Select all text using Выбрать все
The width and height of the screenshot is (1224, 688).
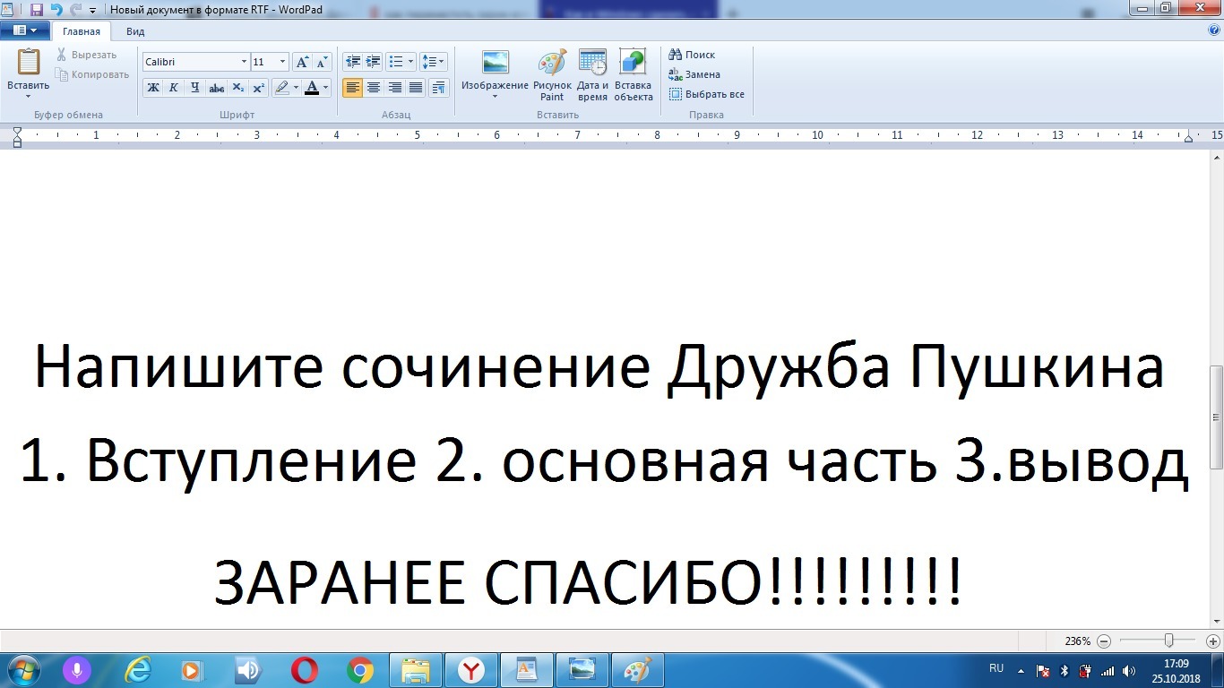pos(708,94)
